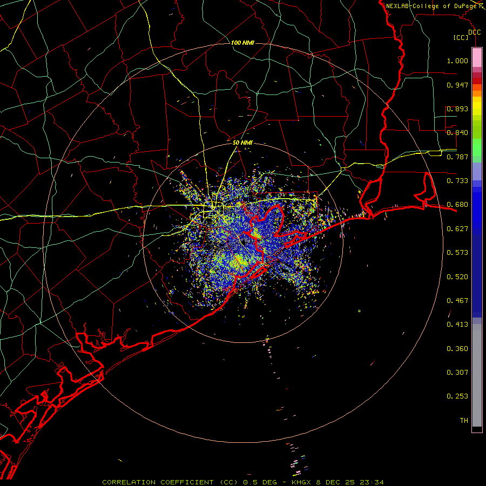
Task: Pick the periwinkle band of the color scale
Action: click(477, 171)
